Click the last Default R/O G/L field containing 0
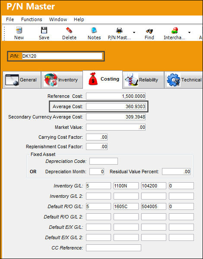Screen dimensions: 203x259 pyautogui.click(x=181, y=206)
